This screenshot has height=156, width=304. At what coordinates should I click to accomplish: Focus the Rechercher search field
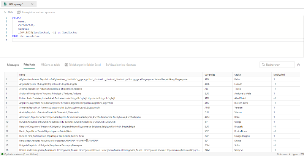point(277,65)
